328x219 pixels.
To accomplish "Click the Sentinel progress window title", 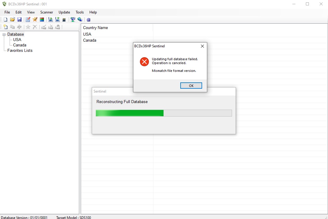I will tap(100, 91).
